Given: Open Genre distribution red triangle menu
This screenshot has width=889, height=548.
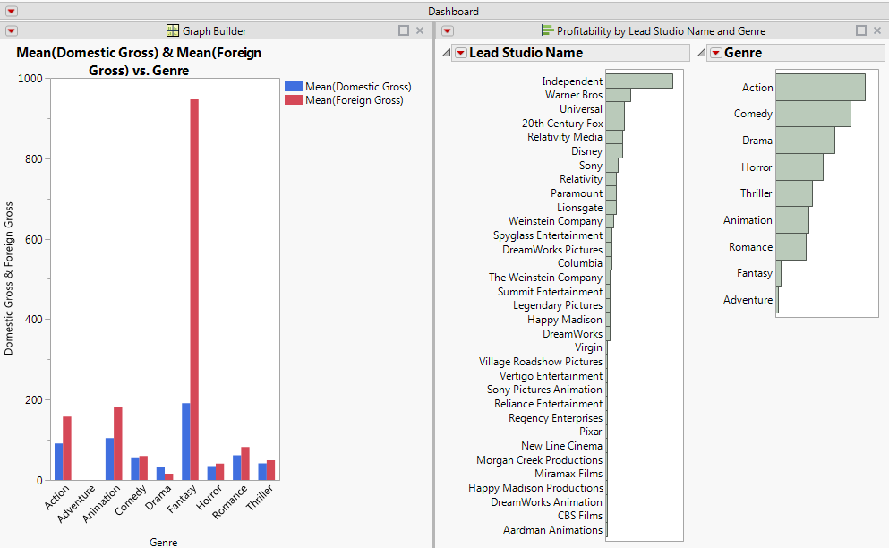Looking at the screenshot, I should 716,53.
